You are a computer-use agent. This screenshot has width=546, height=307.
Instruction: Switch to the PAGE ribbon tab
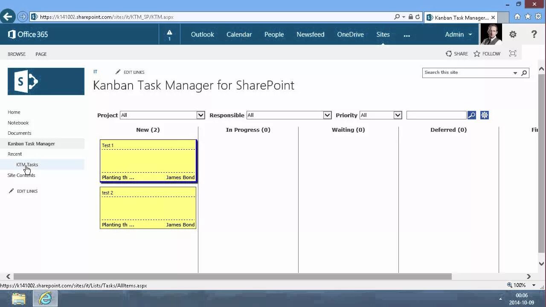point(41,54)
